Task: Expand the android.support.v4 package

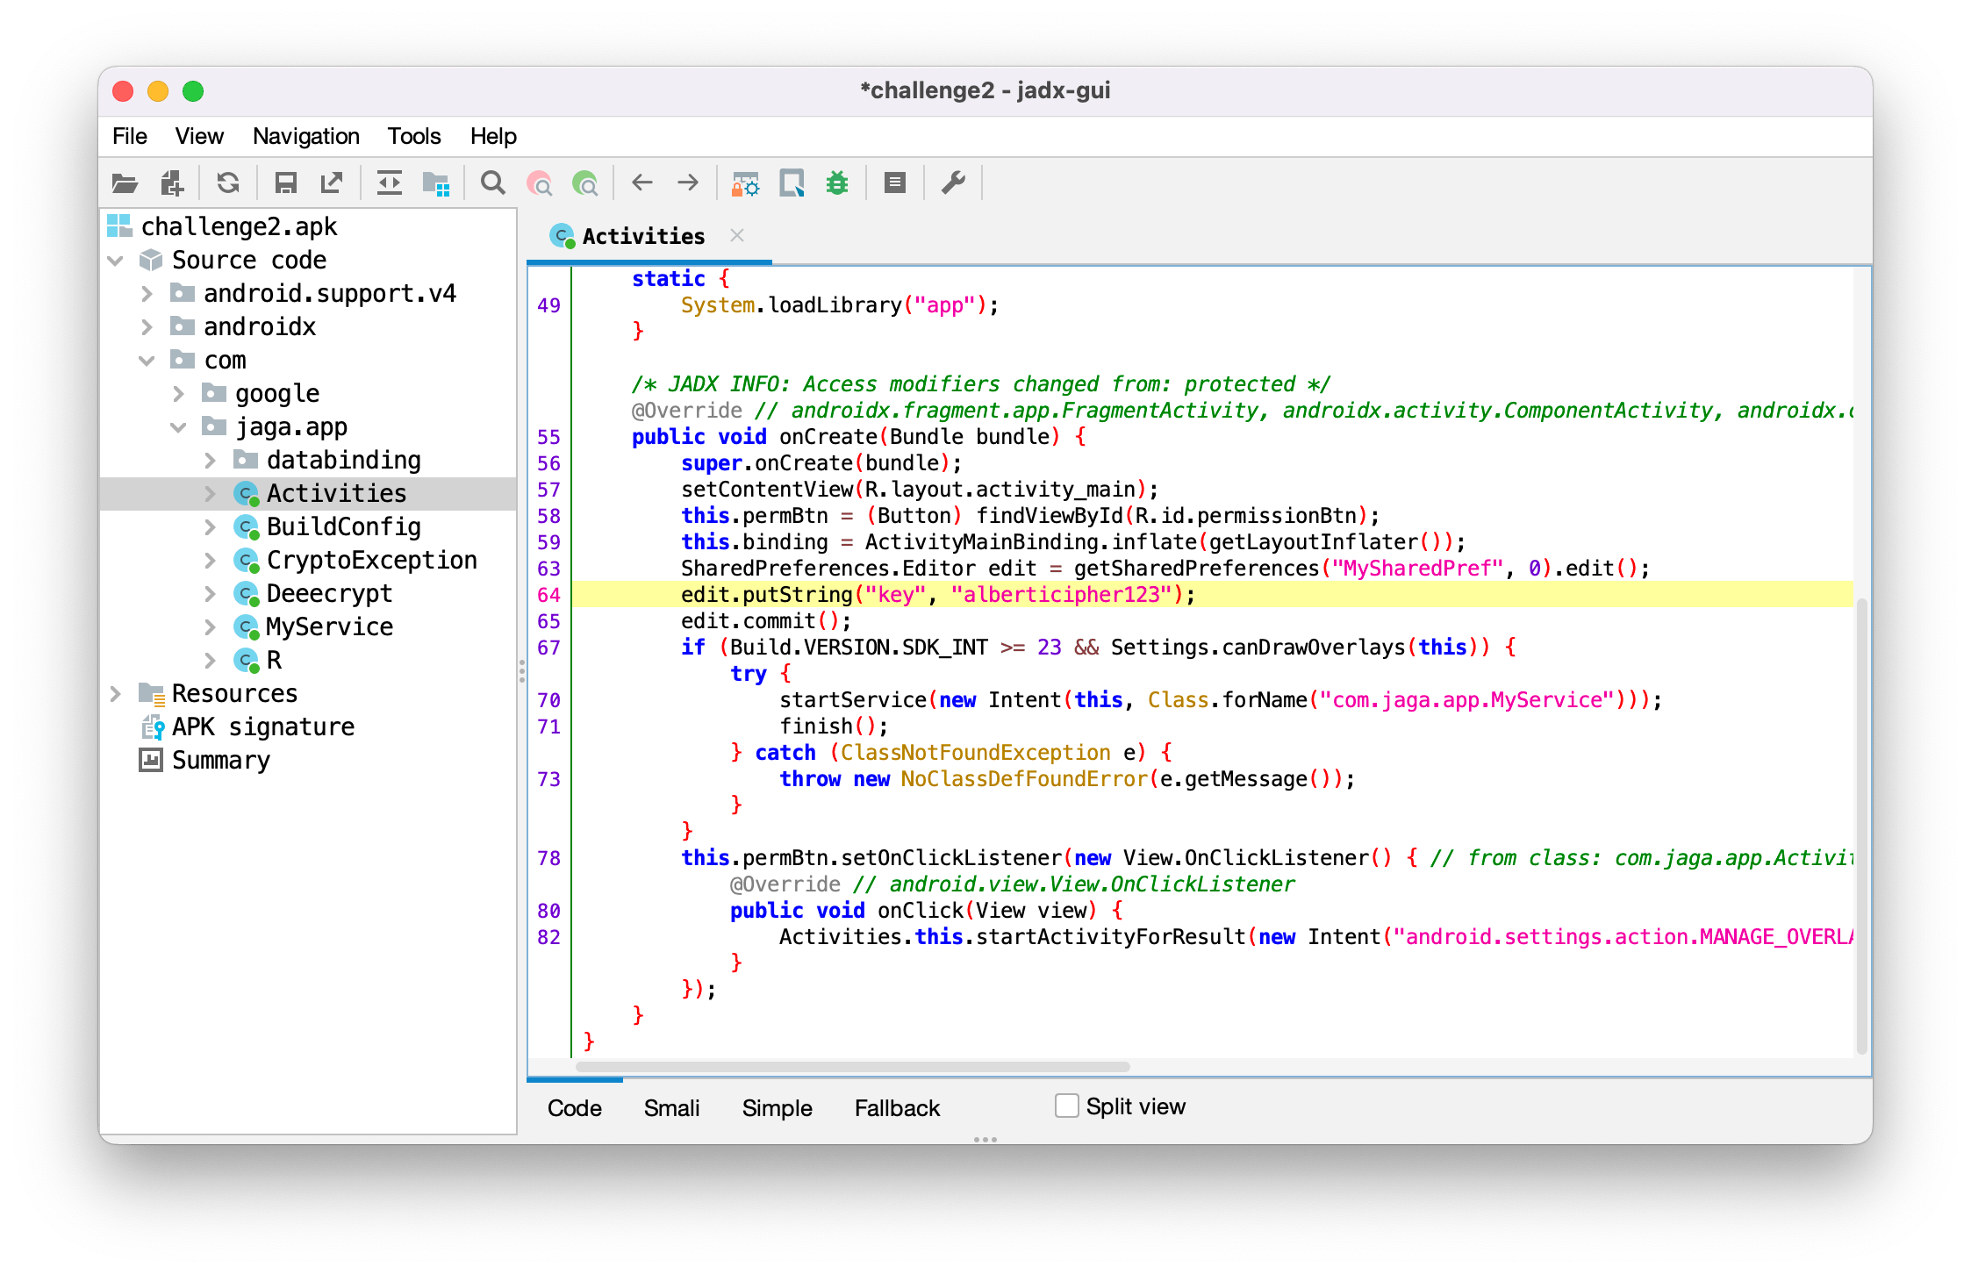Action: click(x=147, y=294)
